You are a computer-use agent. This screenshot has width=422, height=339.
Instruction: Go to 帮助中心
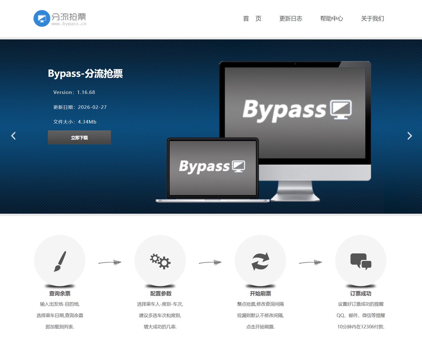click(x=331, y=19)
